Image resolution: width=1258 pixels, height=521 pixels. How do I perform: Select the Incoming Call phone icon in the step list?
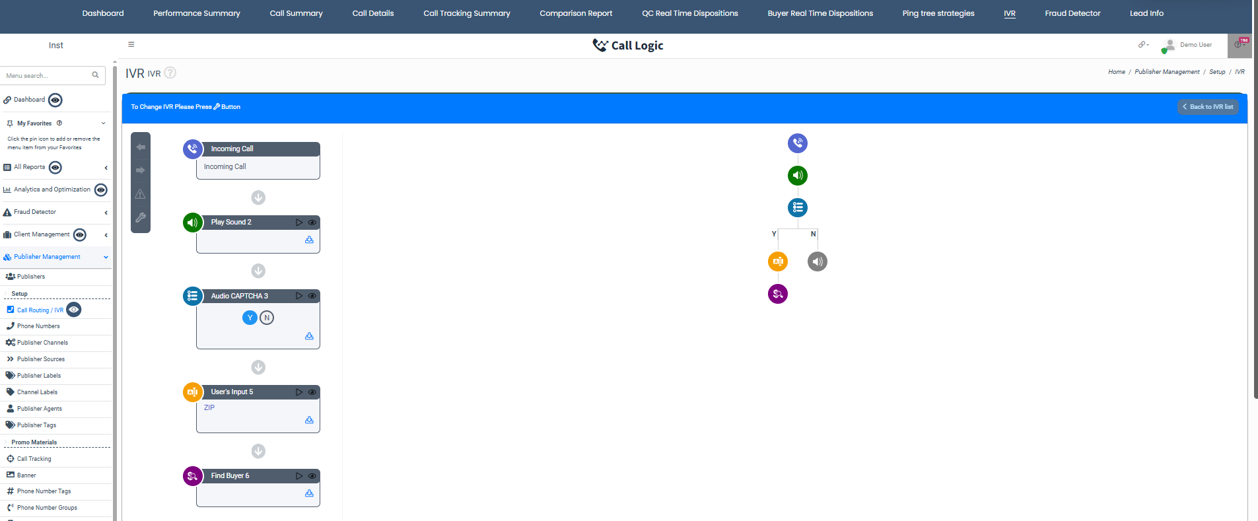pos(193,149)
